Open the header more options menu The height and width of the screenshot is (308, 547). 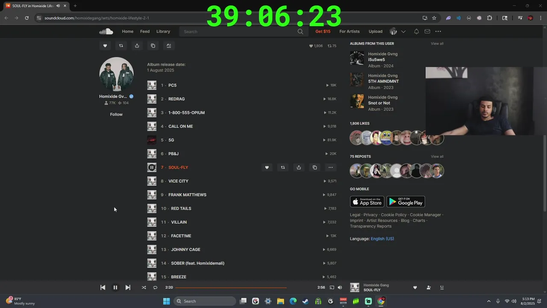tap(438, 31)
